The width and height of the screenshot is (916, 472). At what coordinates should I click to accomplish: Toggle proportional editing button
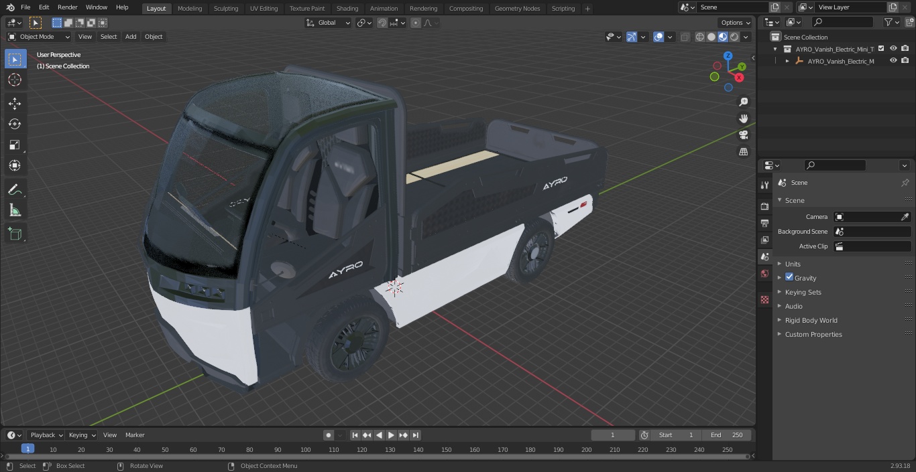point(416,23)
